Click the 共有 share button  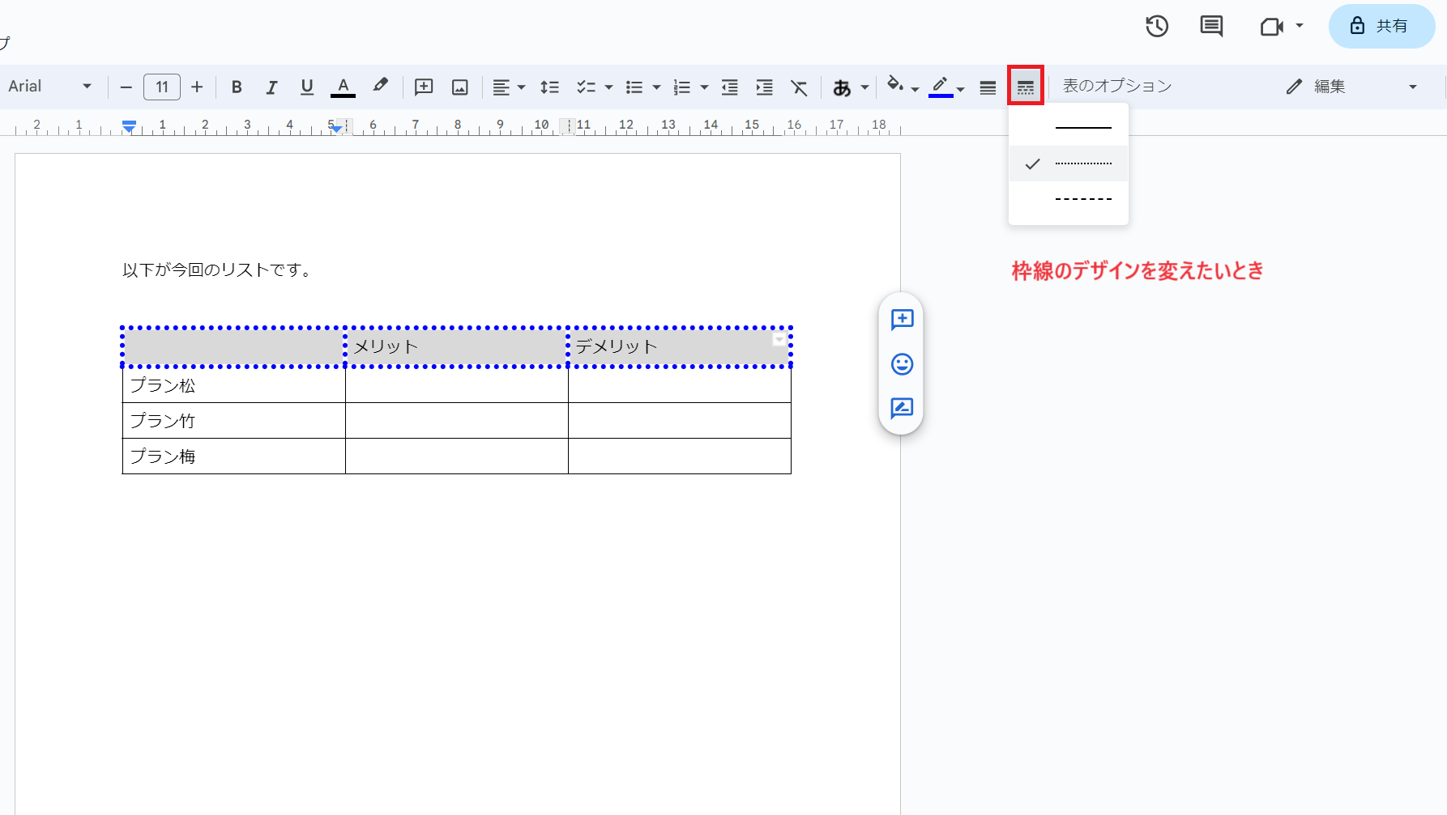click(1381, 27)
